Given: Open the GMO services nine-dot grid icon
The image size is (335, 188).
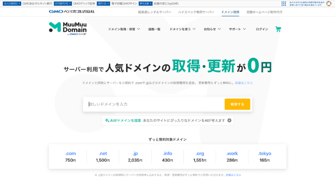Looking at the screenshot, I should coord(283,4).
